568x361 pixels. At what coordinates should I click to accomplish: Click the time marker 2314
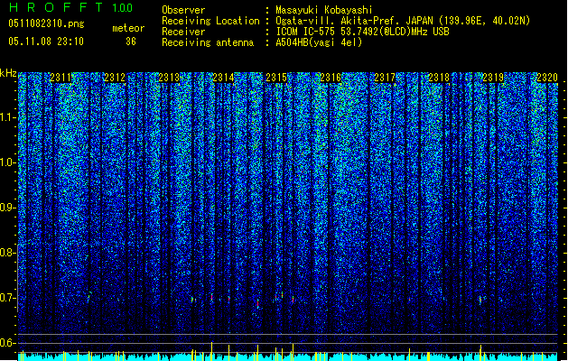click(x=223, y=78)
